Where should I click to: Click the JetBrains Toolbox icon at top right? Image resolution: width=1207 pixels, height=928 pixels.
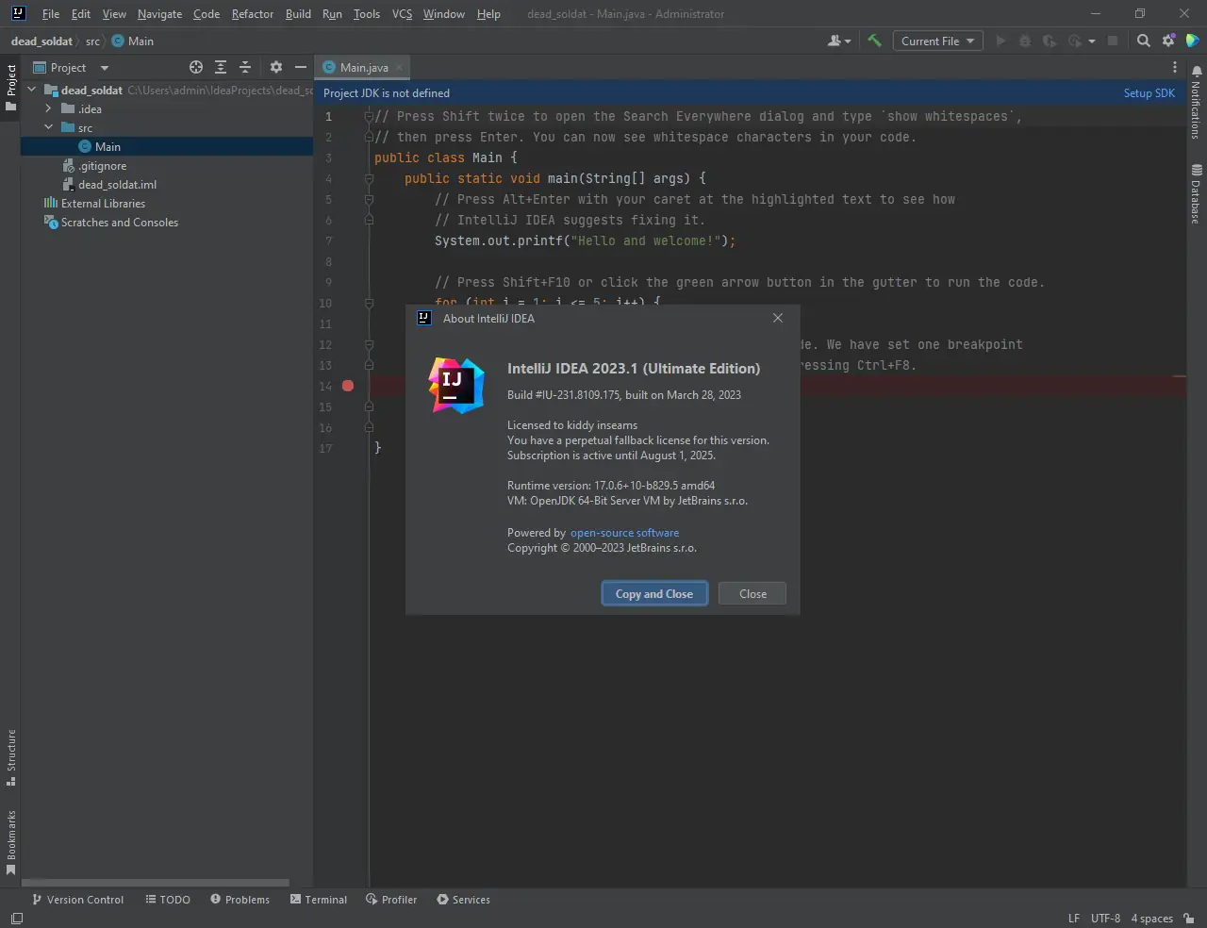tap(1193, 41)
